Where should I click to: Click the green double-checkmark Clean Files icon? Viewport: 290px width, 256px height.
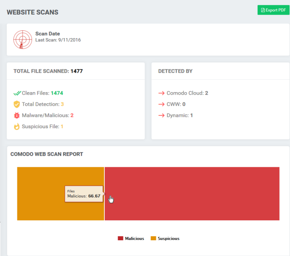[x=17, y=93]
